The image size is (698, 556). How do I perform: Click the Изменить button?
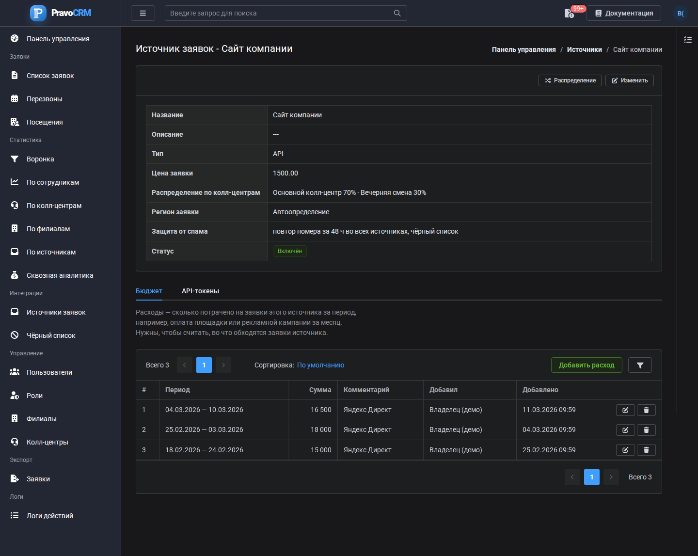(630, 80)
